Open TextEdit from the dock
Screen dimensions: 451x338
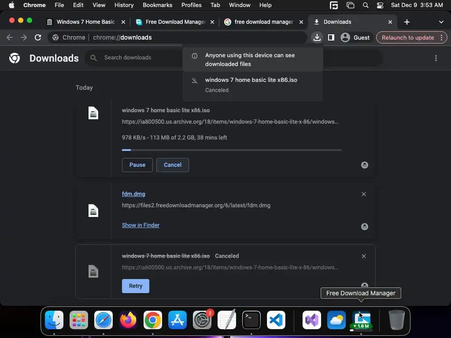(x=227, y=320)
